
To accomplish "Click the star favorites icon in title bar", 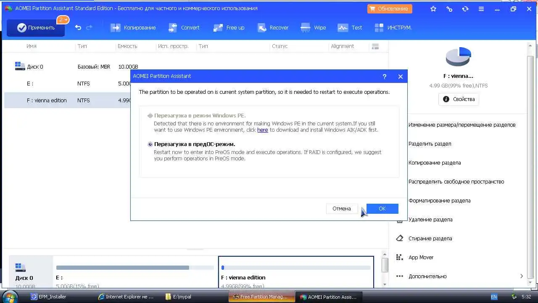I will (433, 9).
